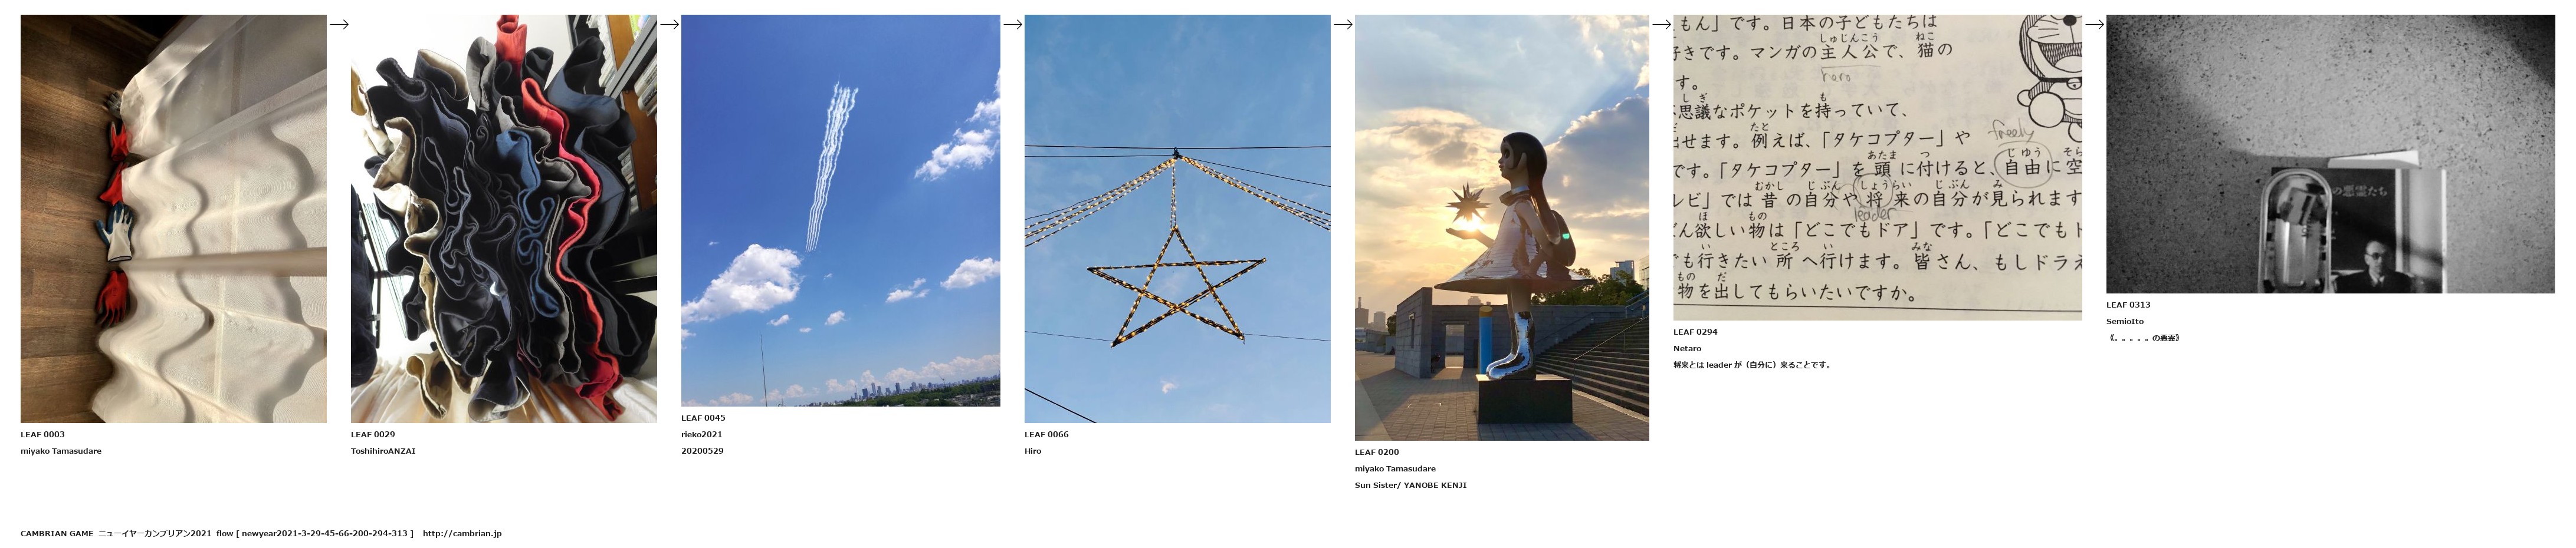
Task: Click the arrow after the LEAF 0029 image
Action: pyautogui.click(x=670, y=25)
